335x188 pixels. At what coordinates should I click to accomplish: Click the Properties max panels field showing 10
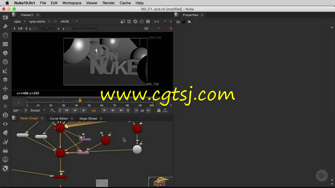pyautogui.click(x=178, y=22)
